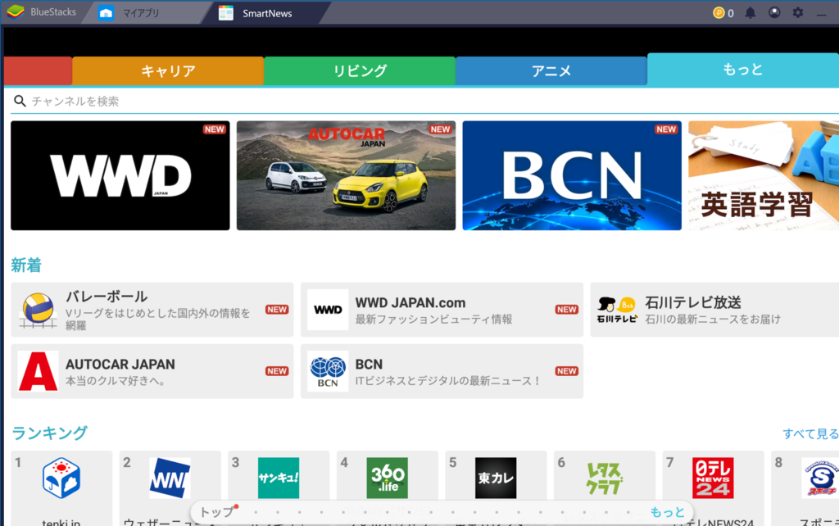Viewport: 839px width, 526px height.
Task: Open the WWD banner thumbnail
Action: click(x=120, y=175)
